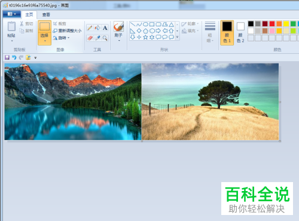
Task: Click the Brushes (刷子) icon
Action: pyautogui.click(x=118, y=26)
